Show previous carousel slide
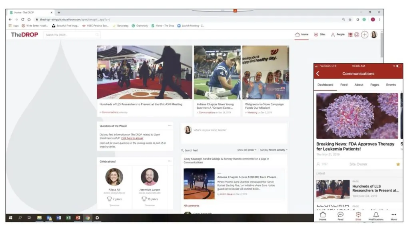Viewport: 411px width, 231px height. (x=99, y=76)
